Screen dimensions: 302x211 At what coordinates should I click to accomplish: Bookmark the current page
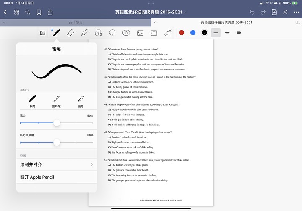(x=39, y=12)
